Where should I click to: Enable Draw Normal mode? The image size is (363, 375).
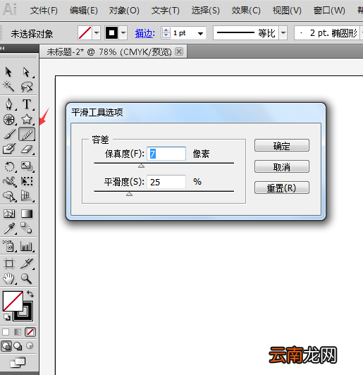6,346
